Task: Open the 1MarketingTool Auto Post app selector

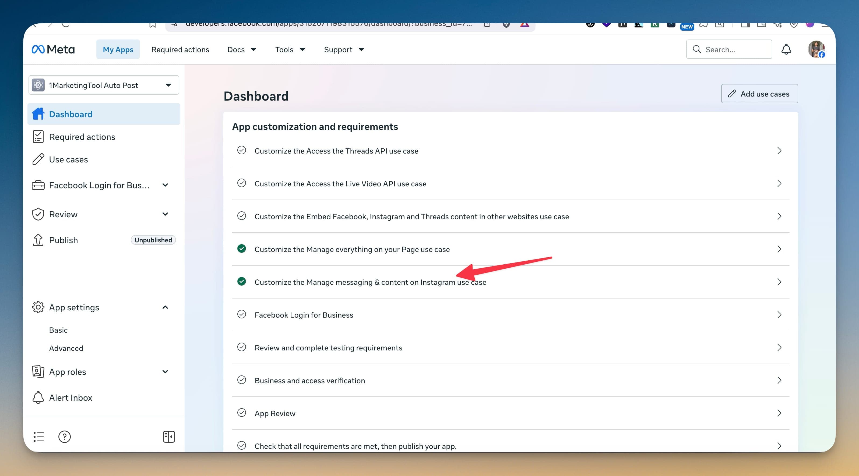Action: (x=104, y=85)
